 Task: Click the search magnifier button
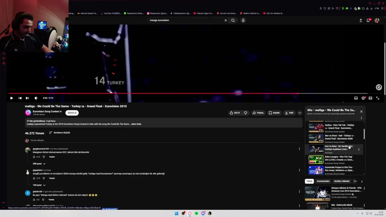(233, 20)
